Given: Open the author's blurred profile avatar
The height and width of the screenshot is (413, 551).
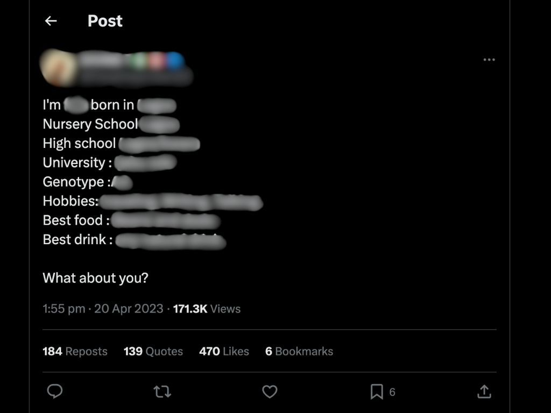Looking at the screenshot, I should pyautogui.click(x=57, y=68).
